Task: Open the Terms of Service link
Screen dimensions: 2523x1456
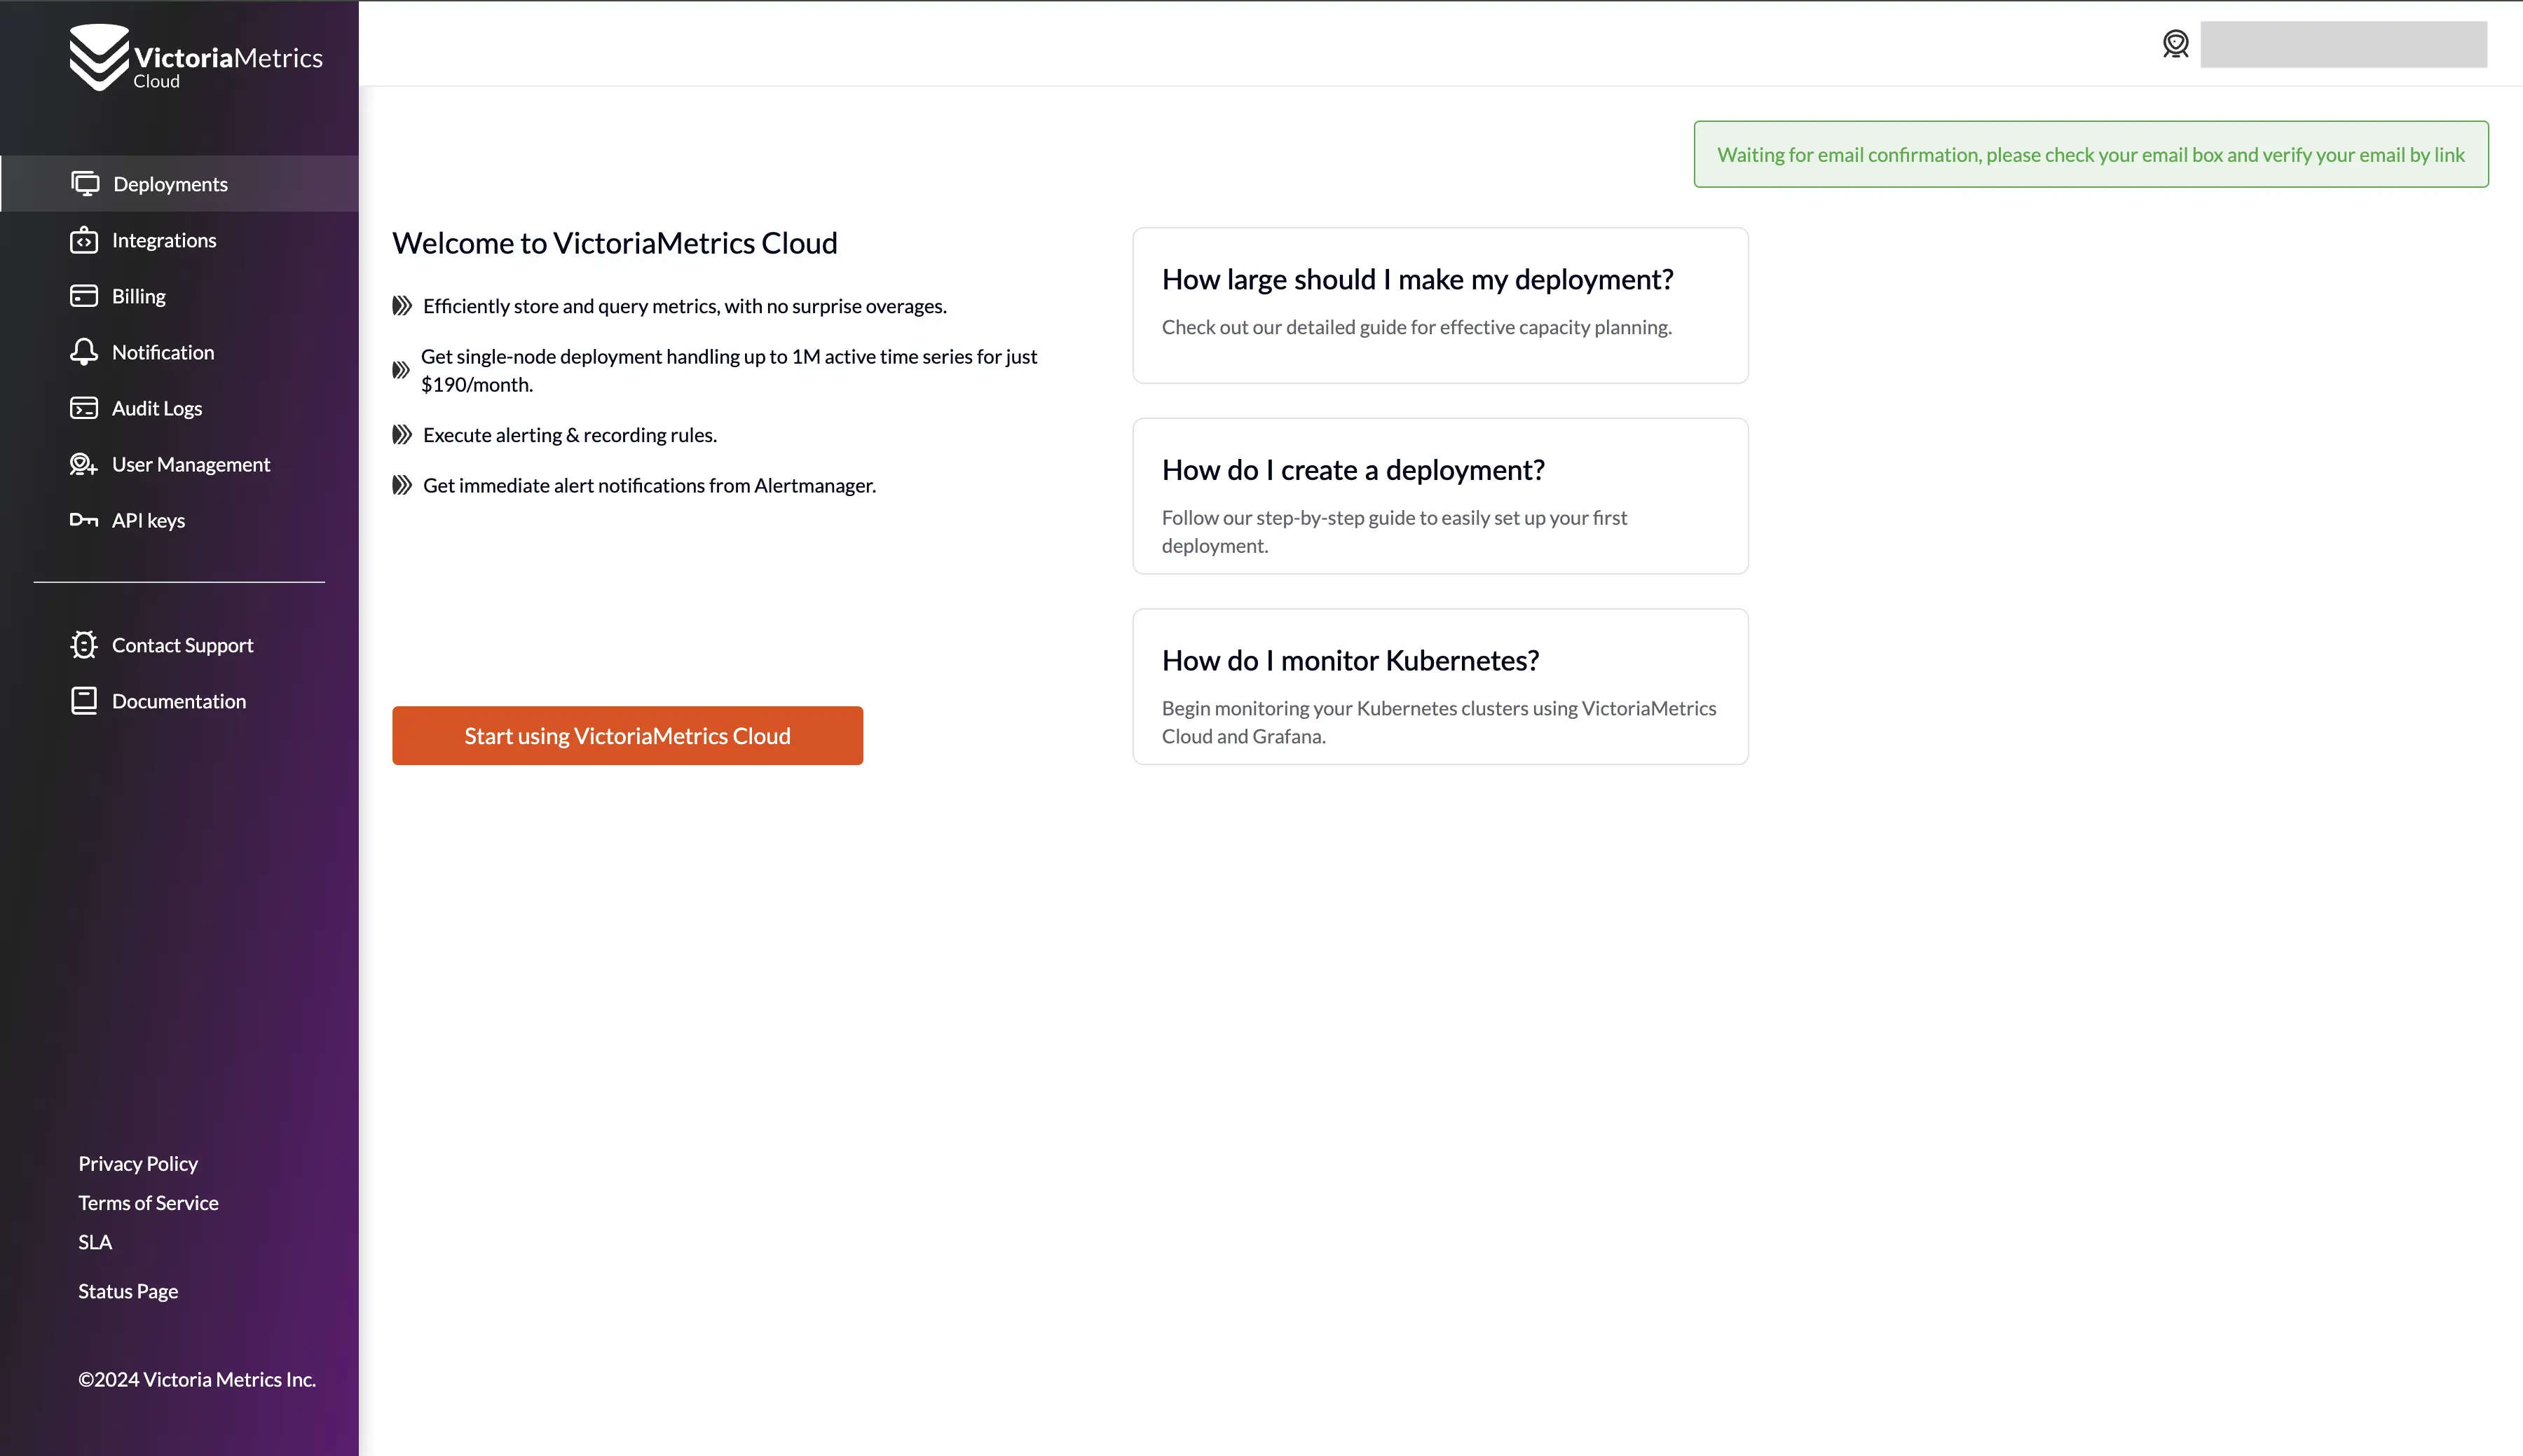Action: click(x=148, y=1202)
